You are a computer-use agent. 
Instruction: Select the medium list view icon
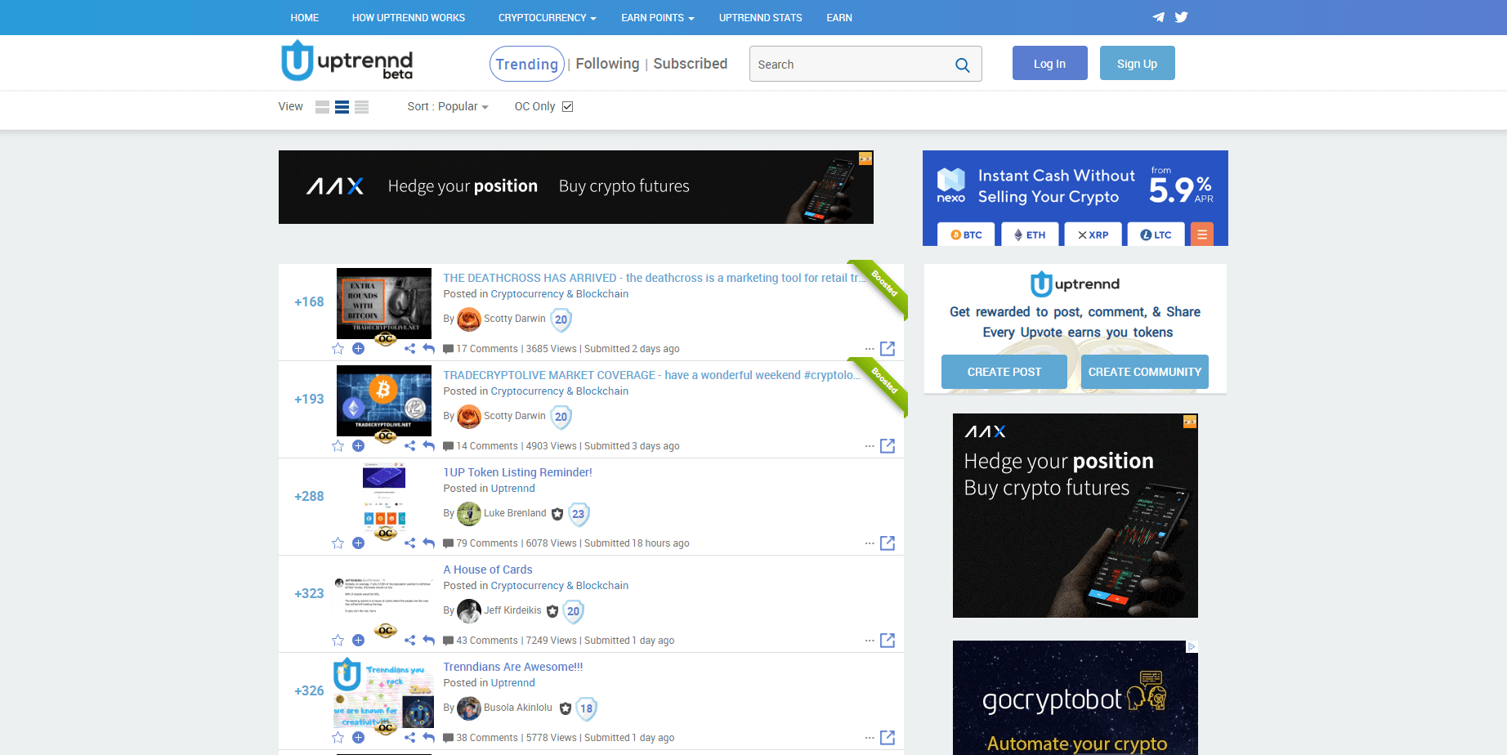[342, 107]
